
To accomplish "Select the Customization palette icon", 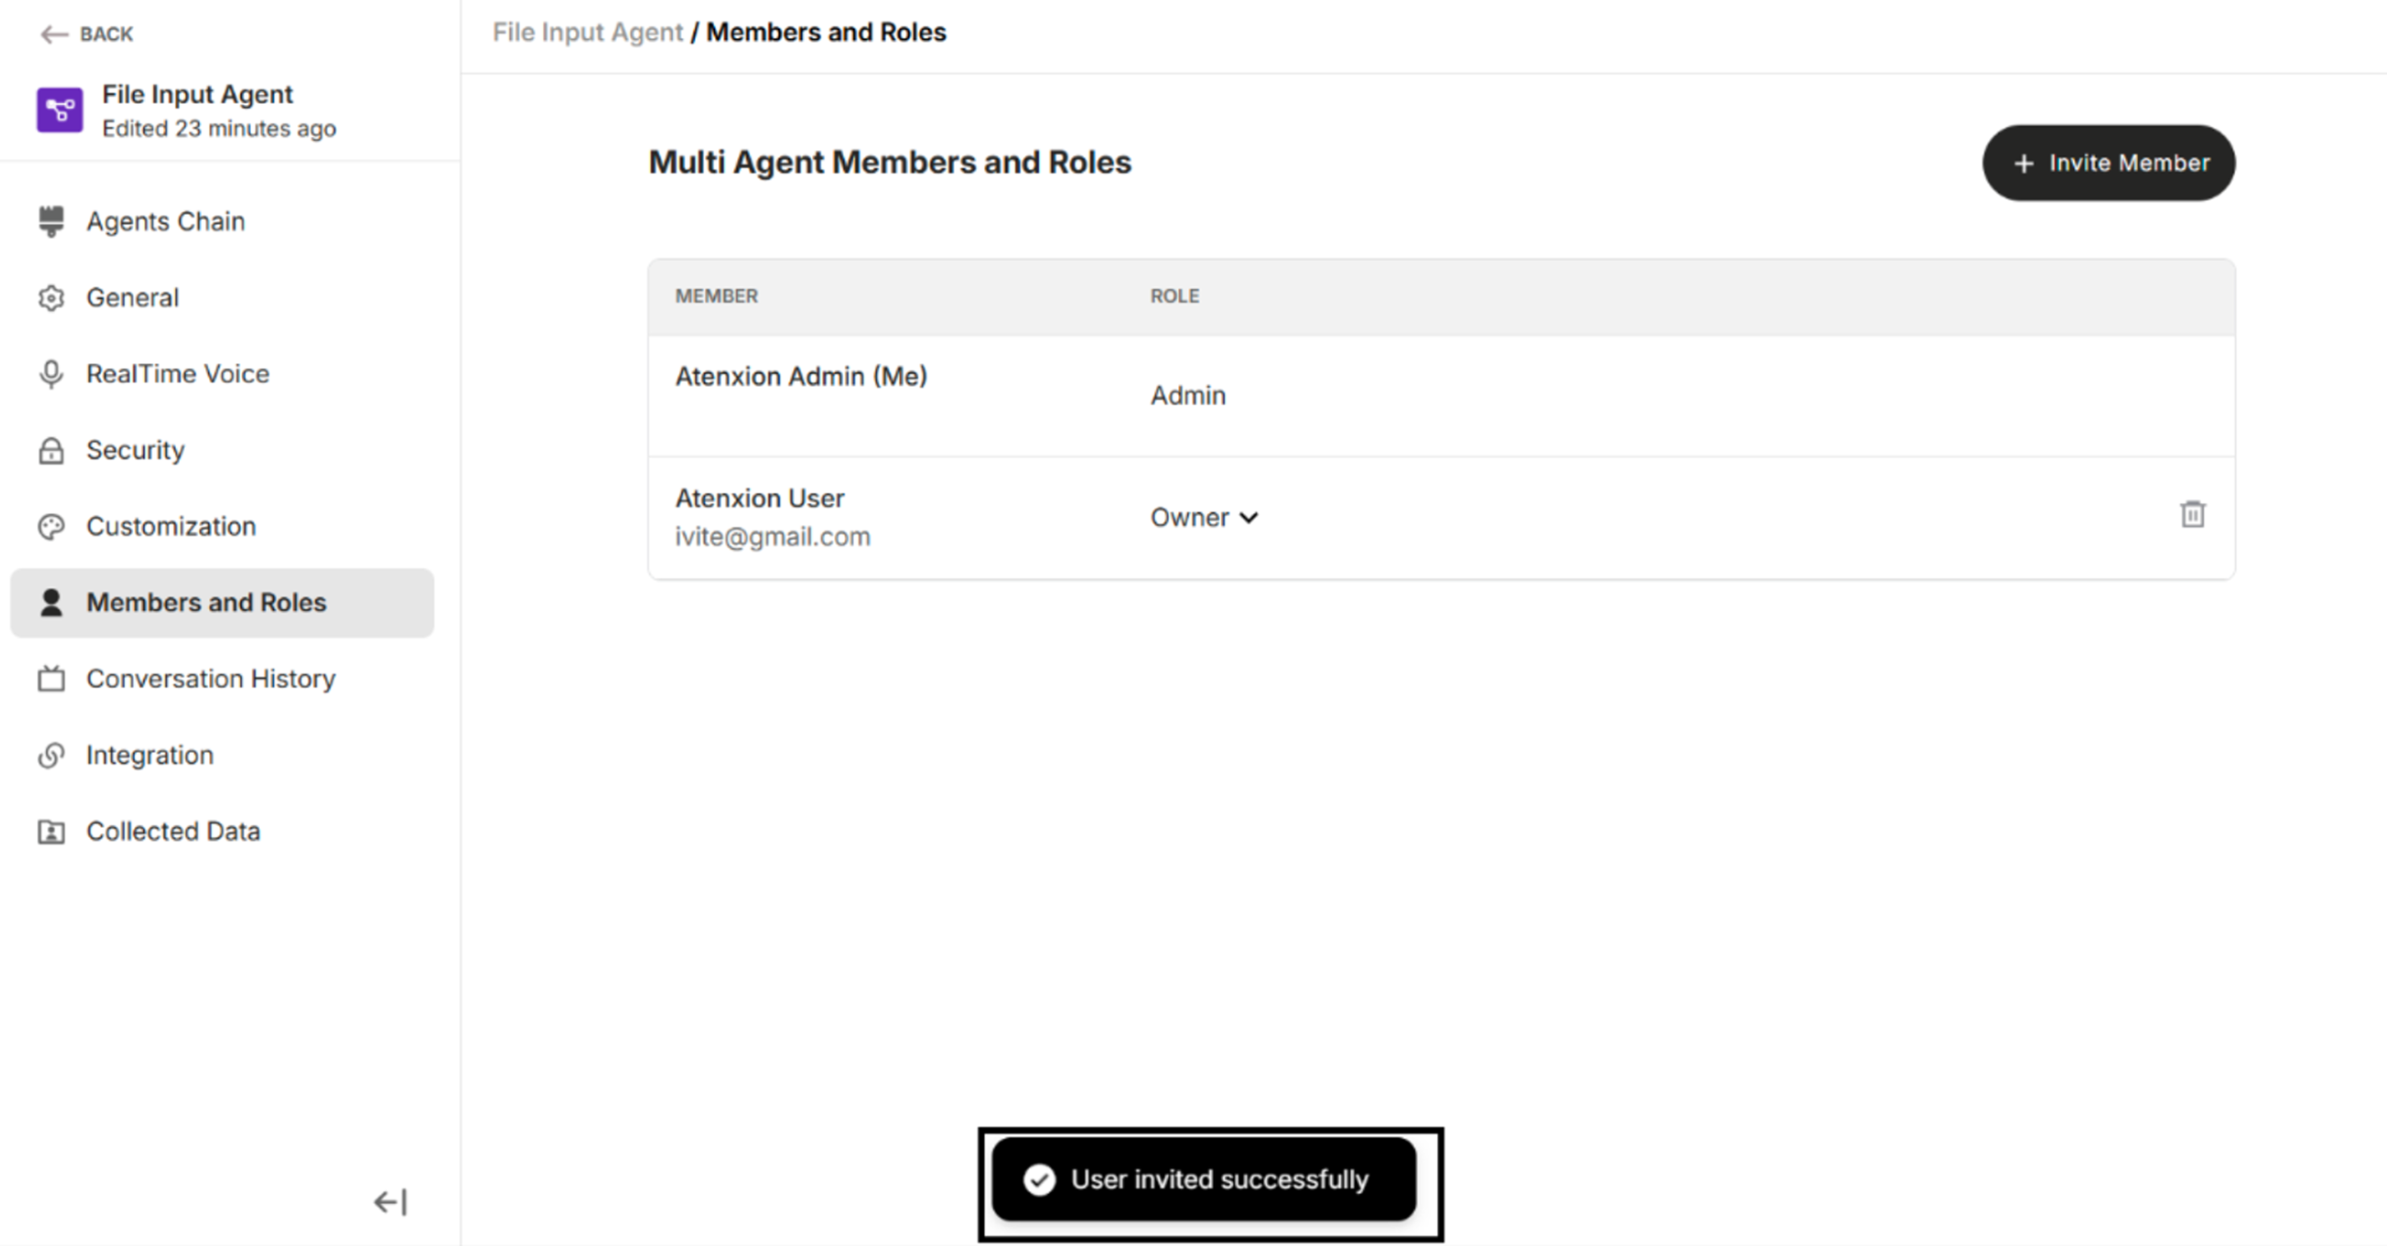I will point(51,526).
